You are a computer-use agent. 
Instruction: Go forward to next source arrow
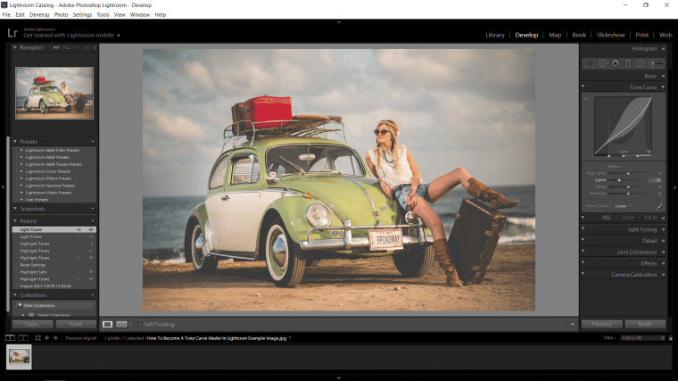(55, 338)
